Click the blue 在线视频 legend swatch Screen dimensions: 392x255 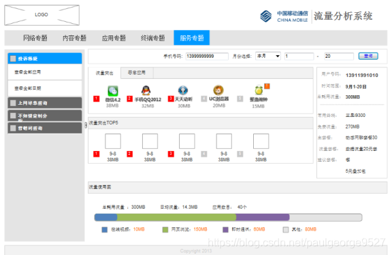point(105,230)
